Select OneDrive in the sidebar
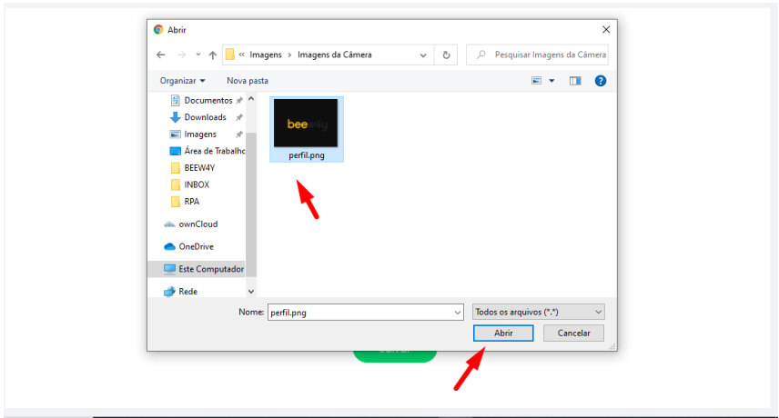The image size is (779, 418). point(188,246)
